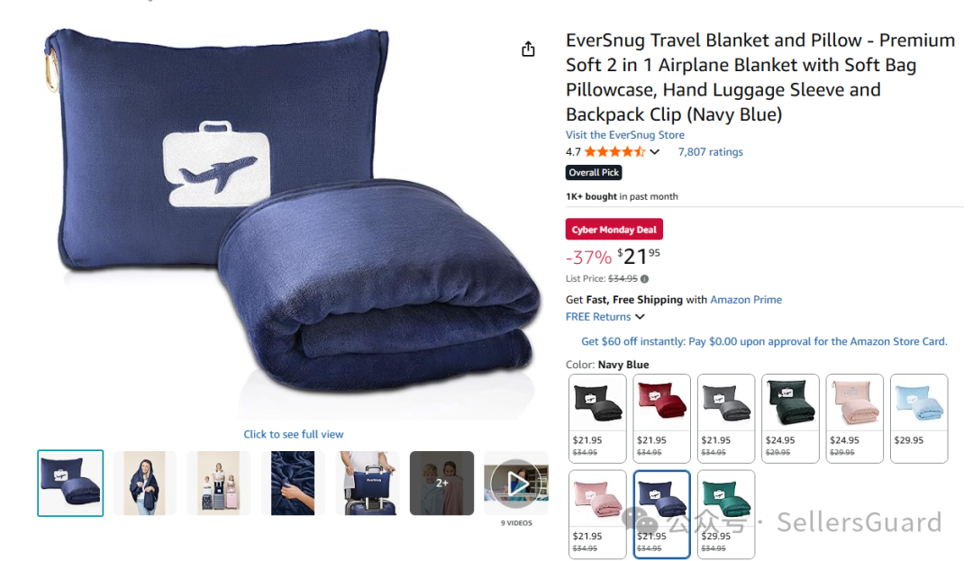
Task: Pick the light blue color at $29.95
Action: (x=919, y=419)
